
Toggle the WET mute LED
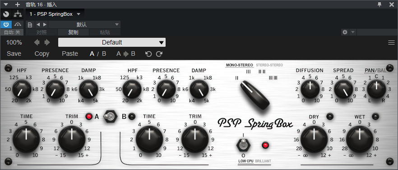click(x=375, y=116)
